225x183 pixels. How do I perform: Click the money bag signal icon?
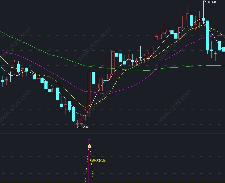pyautogui.click(x=89, y=146)
